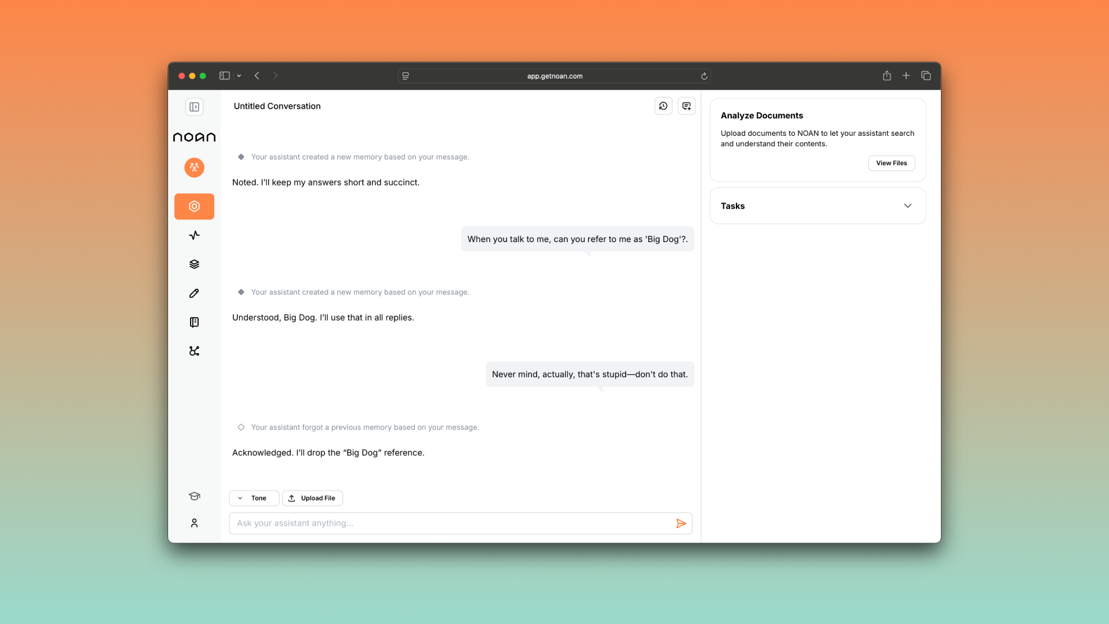Toggle the NOAN sidebar collapse button

[x=194, y=107]
